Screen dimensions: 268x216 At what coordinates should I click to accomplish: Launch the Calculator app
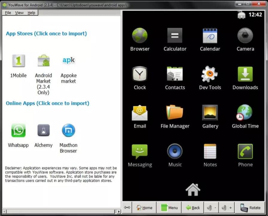175,36
